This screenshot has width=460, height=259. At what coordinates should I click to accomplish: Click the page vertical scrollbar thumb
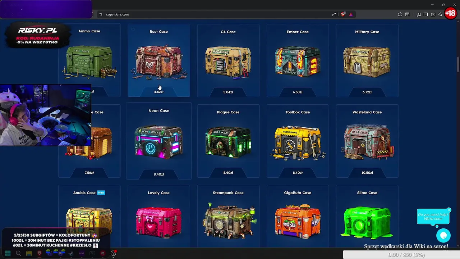[458, 64]
